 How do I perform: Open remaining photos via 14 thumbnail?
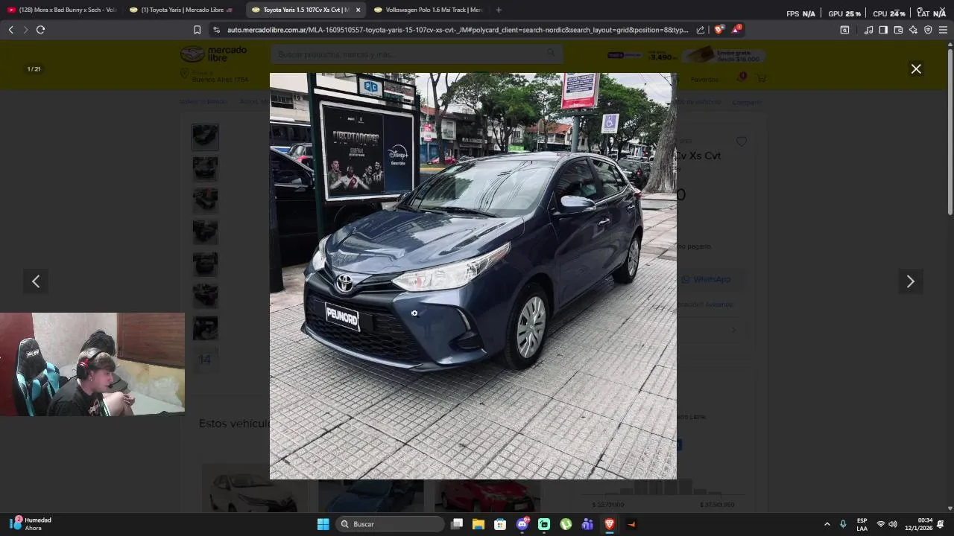tap(205, 360)
